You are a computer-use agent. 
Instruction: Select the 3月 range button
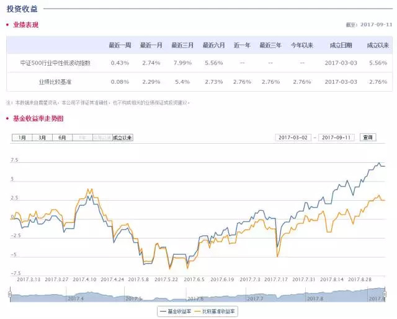(x=42, y=138)
